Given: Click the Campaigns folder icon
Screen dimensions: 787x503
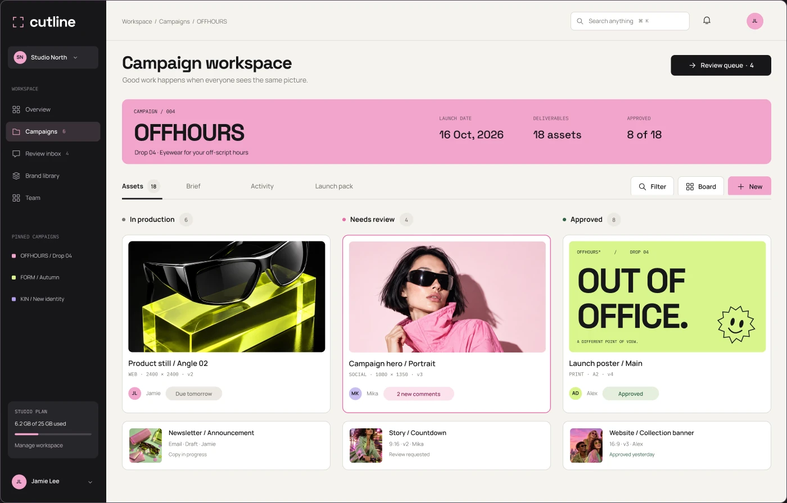Looking at the screenshot, I should pyautogui.click(x=16, y=131).
